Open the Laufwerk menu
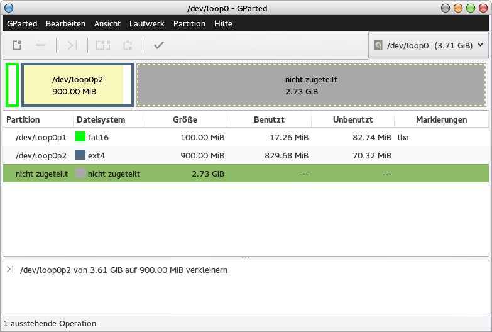The height and width of the screenshot is (332, 492). pos(147,23)
